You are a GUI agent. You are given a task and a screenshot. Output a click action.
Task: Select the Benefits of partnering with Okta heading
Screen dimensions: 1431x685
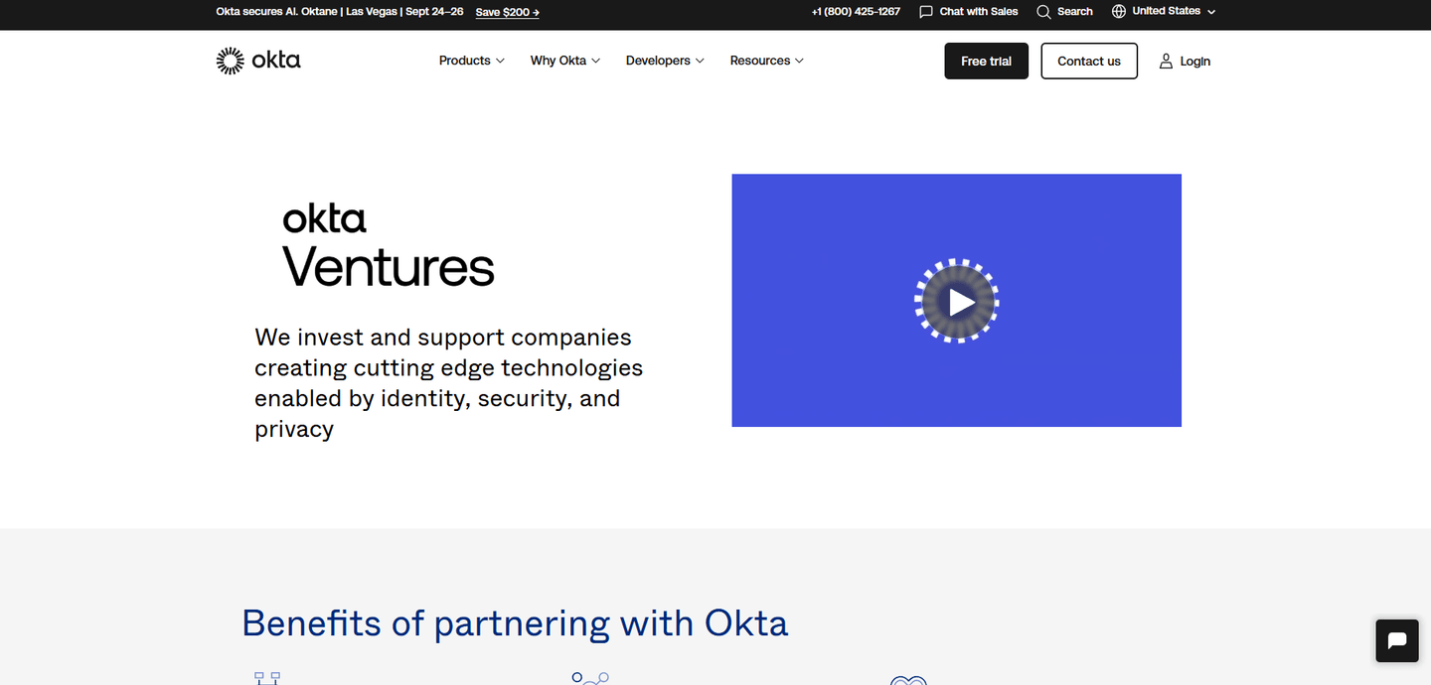pyautogui.click(x=515, y=622)
